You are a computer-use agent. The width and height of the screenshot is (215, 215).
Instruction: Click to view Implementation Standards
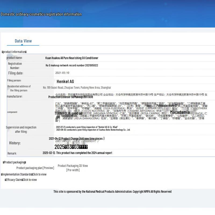pyautogui.click(x=40, y=174)
